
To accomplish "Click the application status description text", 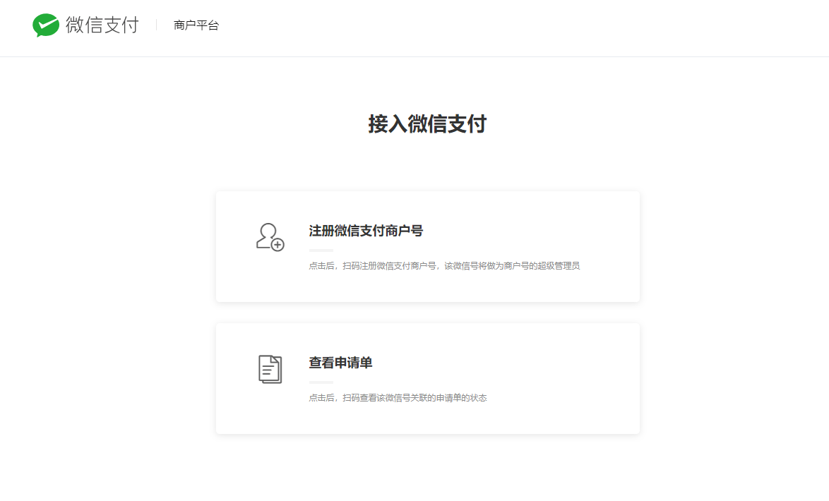I will 399,397.
